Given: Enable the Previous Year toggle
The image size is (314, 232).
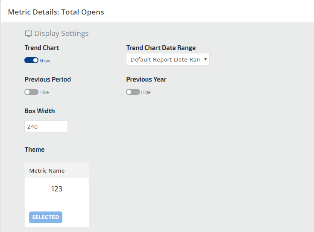Looking at the screenshot, I should pos(133,92).
